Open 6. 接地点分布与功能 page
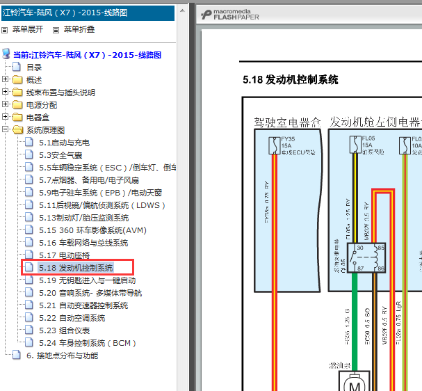Viewport: 422px width, 391px height. click(x=62, y=356)
